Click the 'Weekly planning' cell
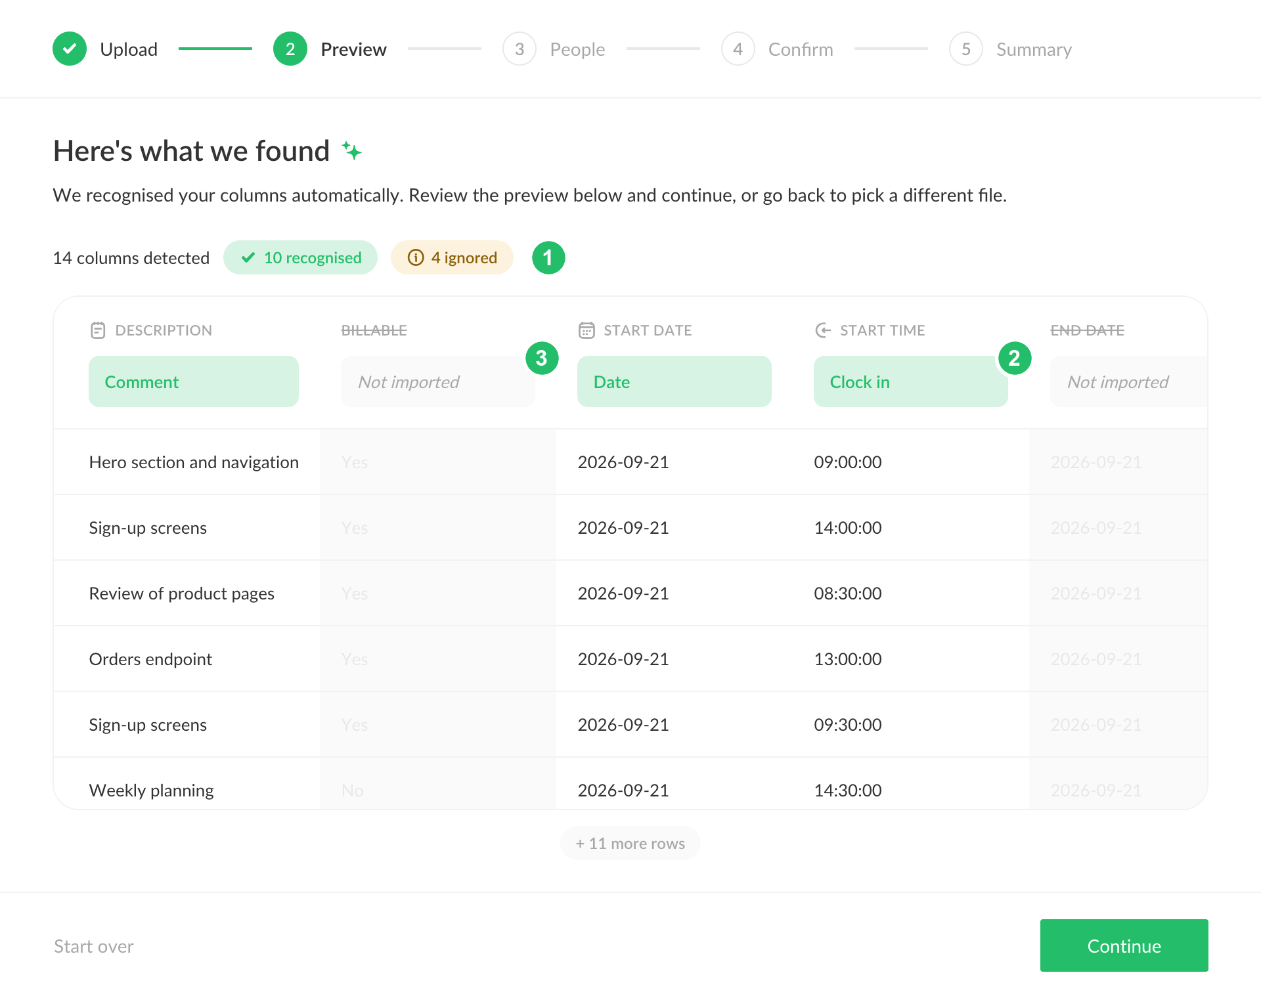The image size is (1261, 998). (151, 791)
